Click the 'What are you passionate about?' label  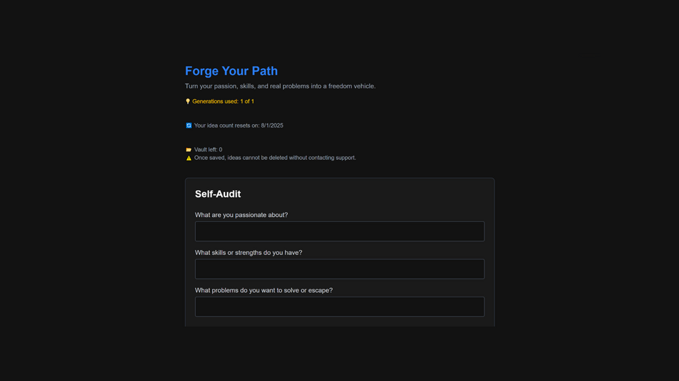pos(241,215)
